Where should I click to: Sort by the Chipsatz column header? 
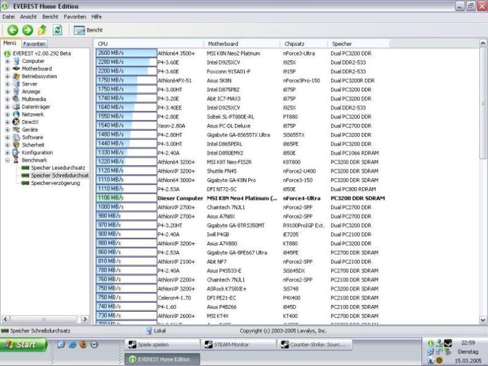click(x=303, y=44)
